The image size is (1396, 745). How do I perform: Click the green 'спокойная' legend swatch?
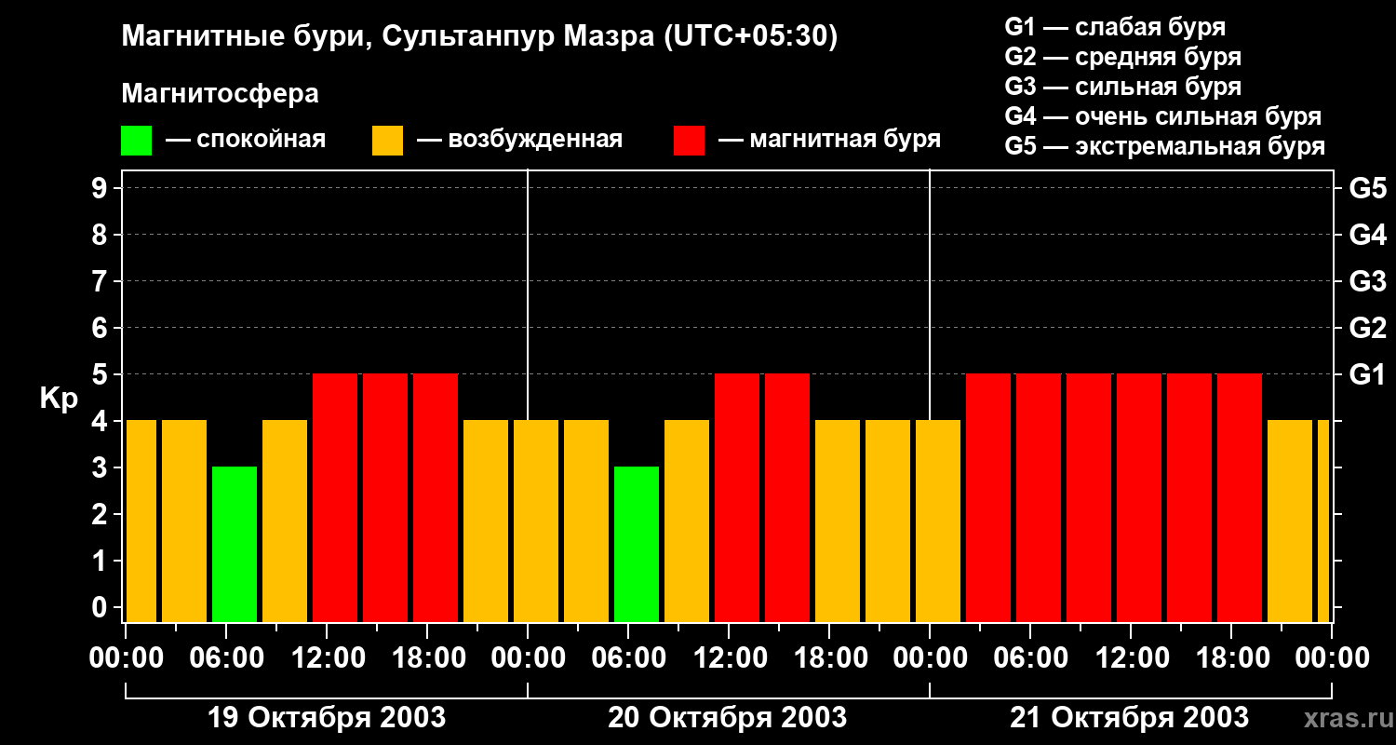(136, 141)
